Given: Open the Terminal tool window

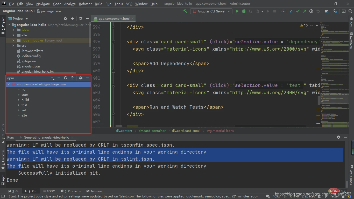Looking at the screenshot, I should (x=94, y=191).
